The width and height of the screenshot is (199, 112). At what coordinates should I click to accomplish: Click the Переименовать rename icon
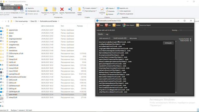pyautogui.click(x=70, y=9)
